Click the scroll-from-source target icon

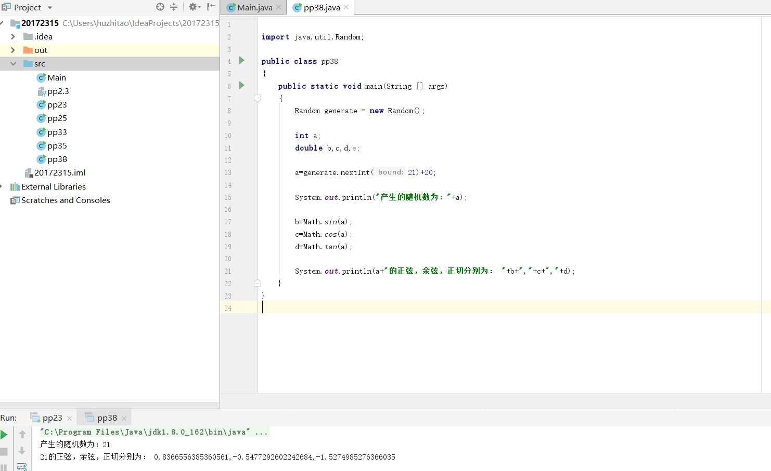(x=160, y=7)
